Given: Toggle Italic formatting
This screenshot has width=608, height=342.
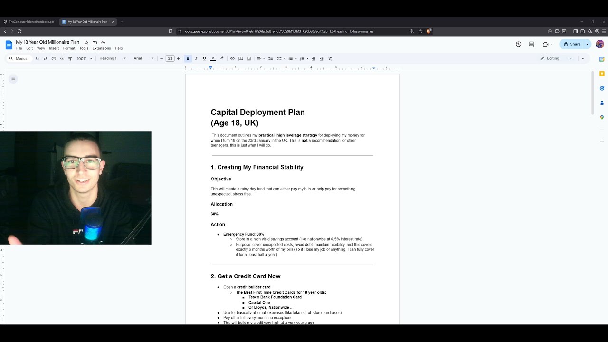Looking at the screenshot, I should tap(196, 58).
